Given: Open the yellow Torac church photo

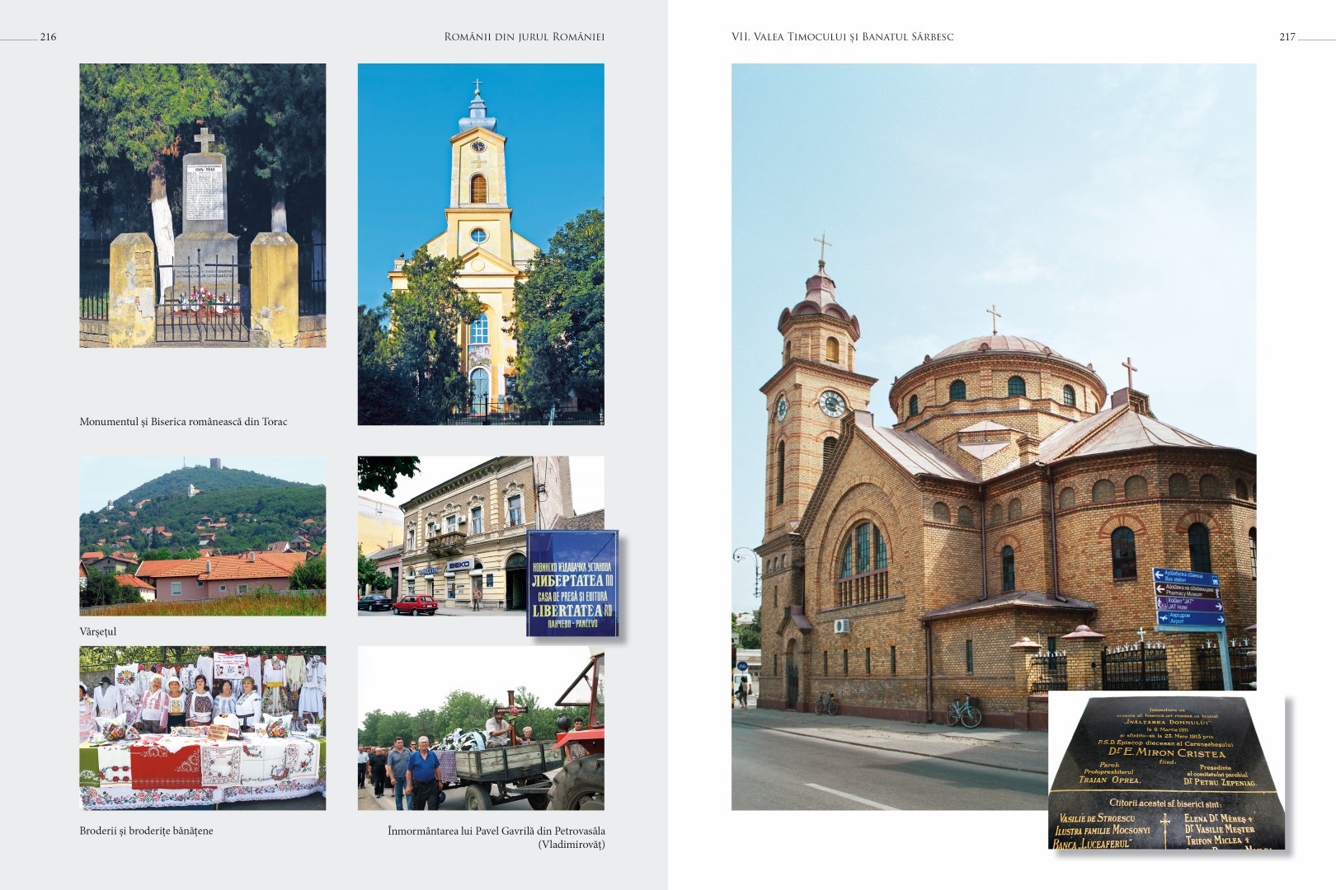Looking at the screenshot, I should [480, 244].
